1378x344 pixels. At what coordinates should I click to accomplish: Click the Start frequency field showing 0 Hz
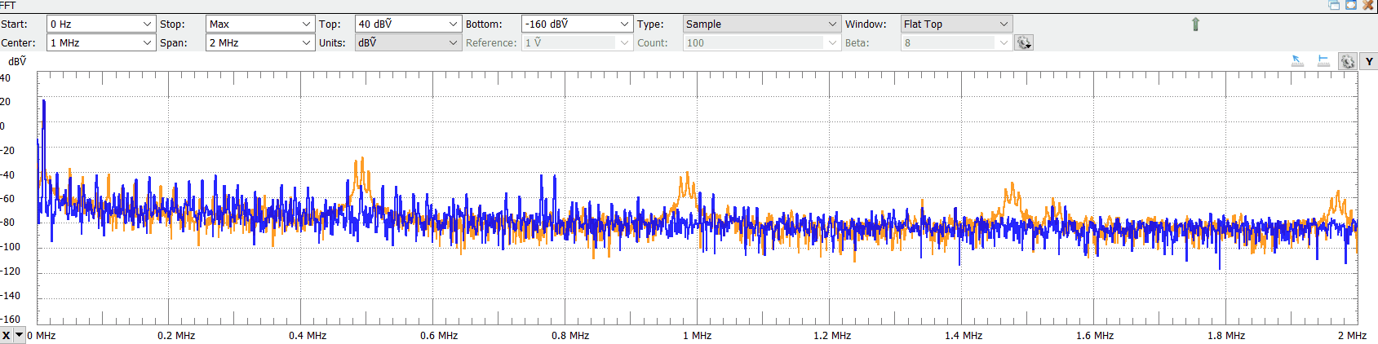[x=94, y=24]
